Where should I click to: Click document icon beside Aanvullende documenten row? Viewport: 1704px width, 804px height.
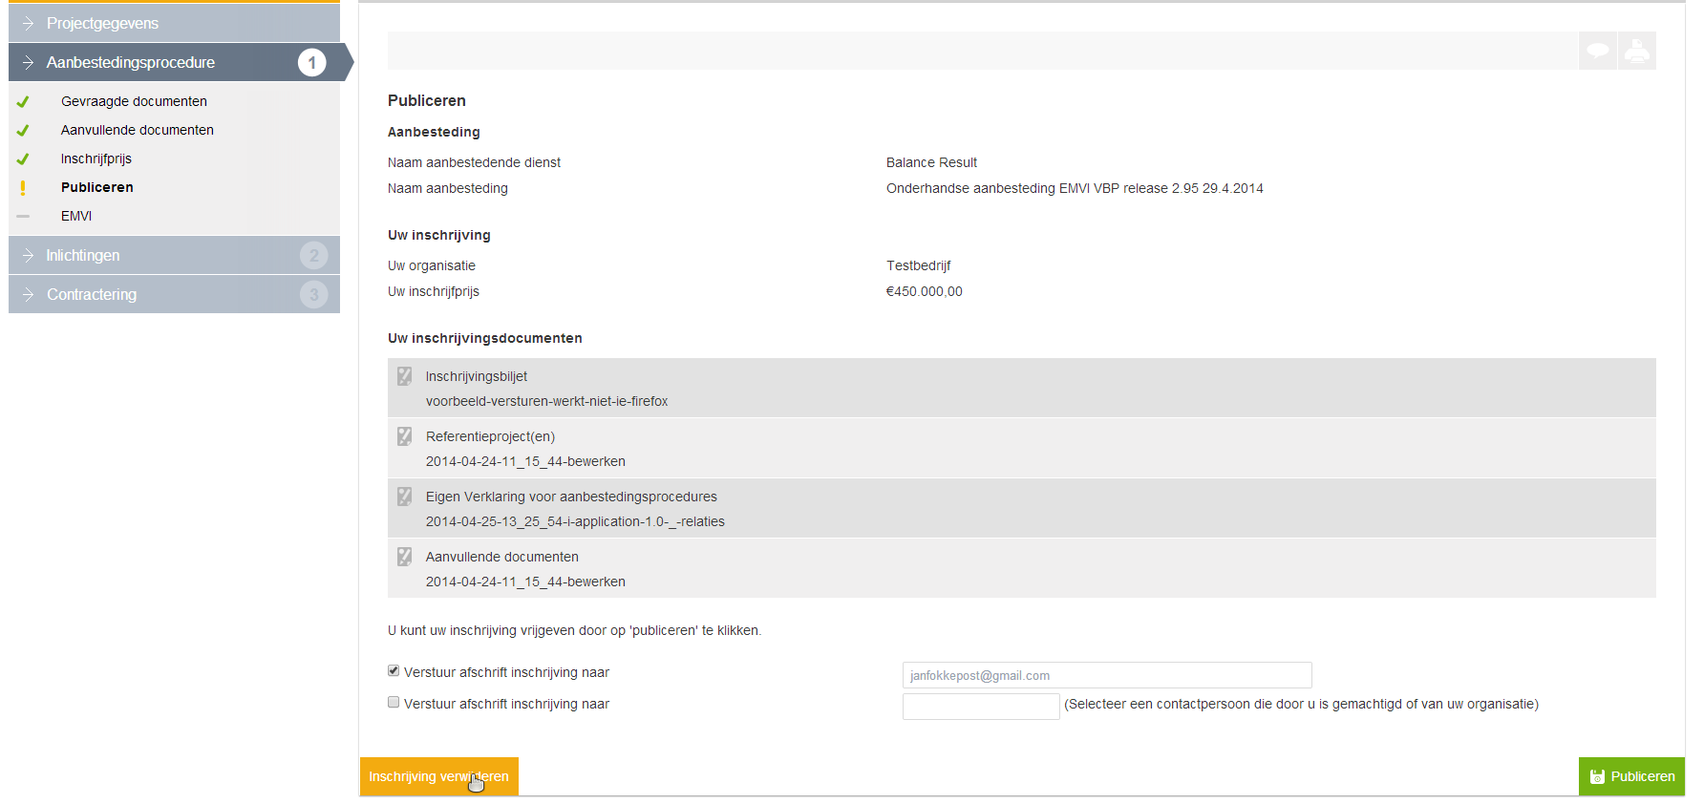pos(405,557)
